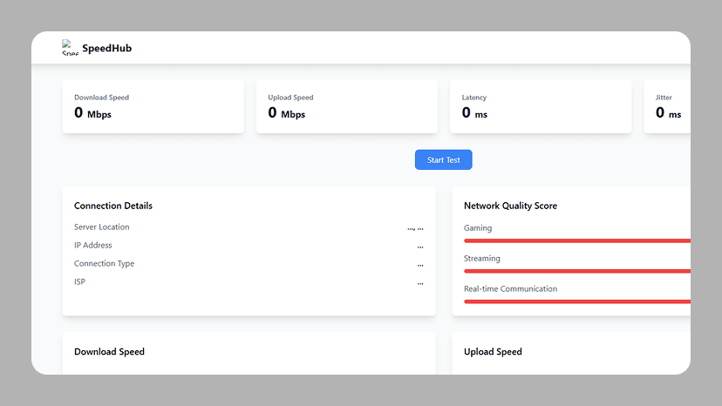Click the Server Location placeholder value
Viewport: 722px width, 406px height.
pyautogui.click(x=415, y=228)
